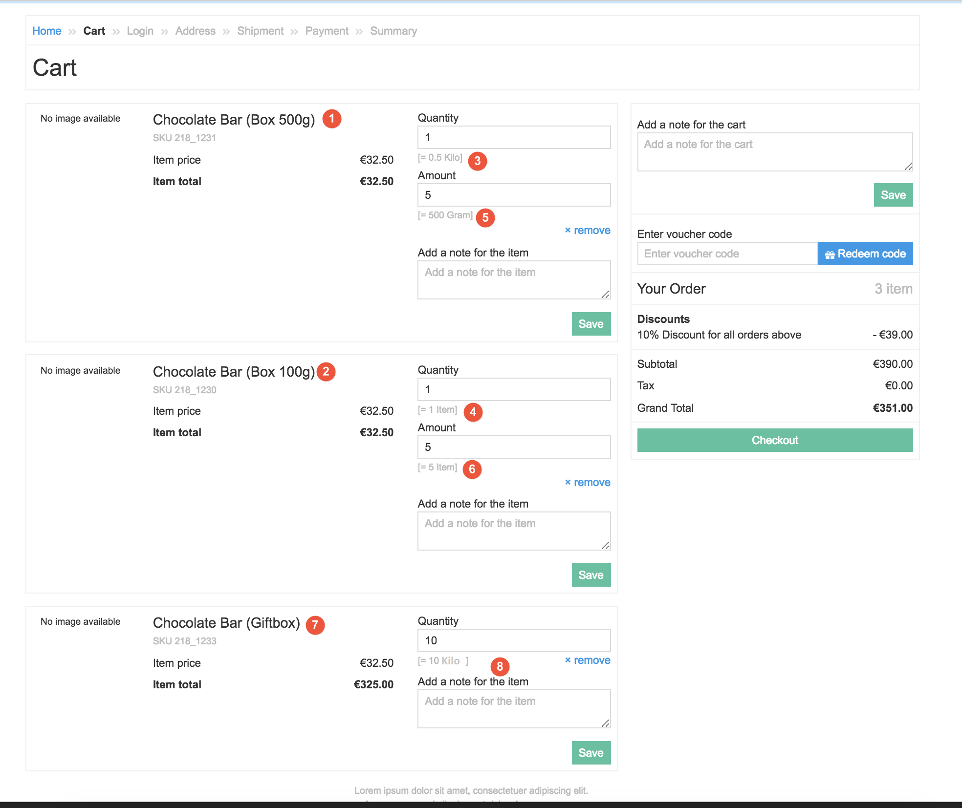
Task: Click red marker 5 beside 500 Gram
Action: tap(485, 217)
